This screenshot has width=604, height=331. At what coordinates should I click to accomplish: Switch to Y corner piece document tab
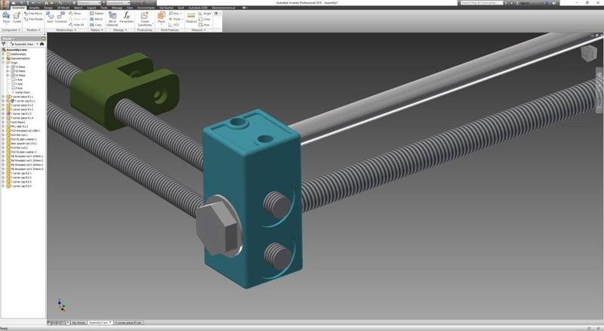click(x=128, y=323)
